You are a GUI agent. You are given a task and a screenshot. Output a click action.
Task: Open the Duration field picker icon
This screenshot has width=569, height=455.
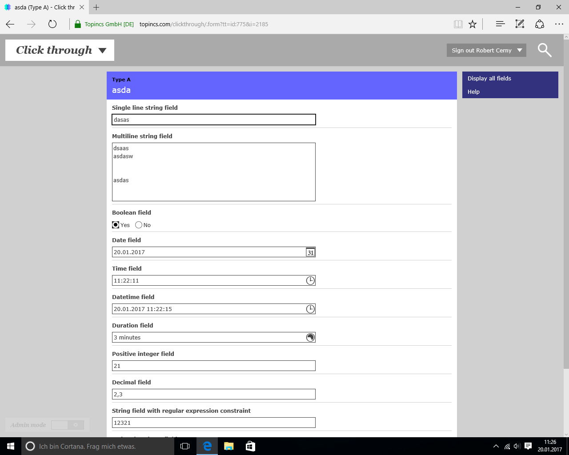310,337
